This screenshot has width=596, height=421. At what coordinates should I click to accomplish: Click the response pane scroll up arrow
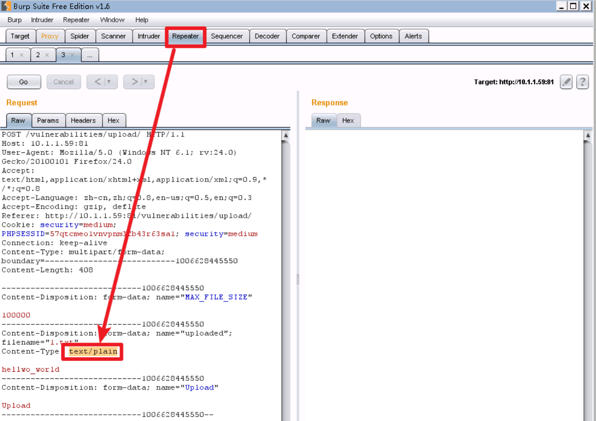tap(588, 135)
